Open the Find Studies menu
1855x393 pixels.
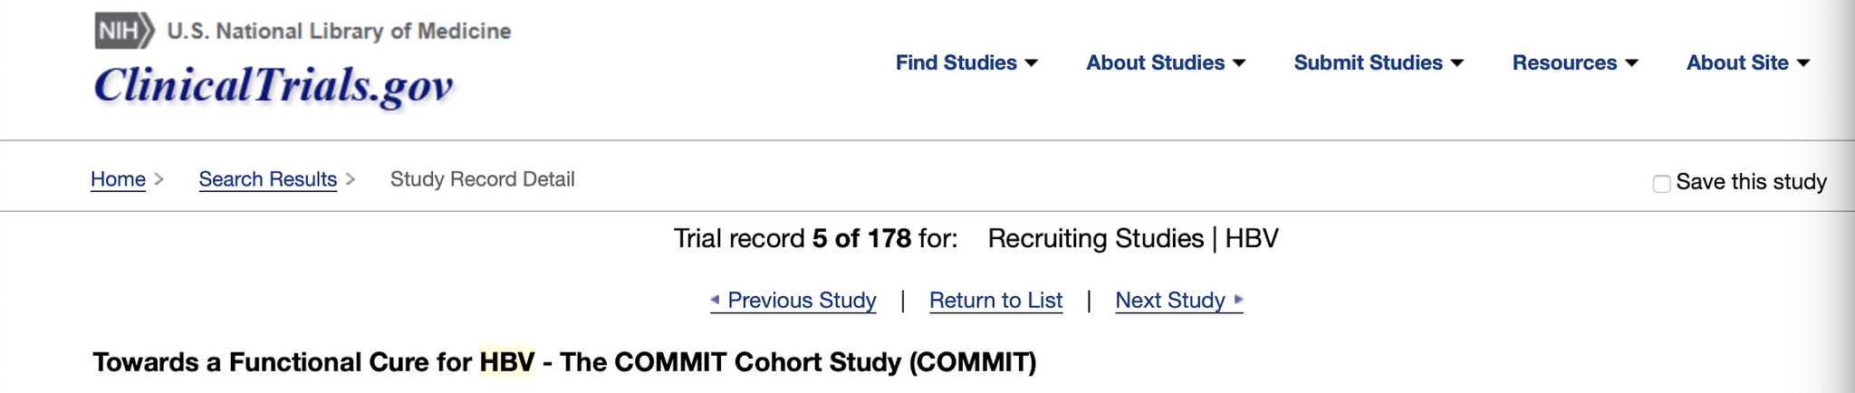(956, 62)
